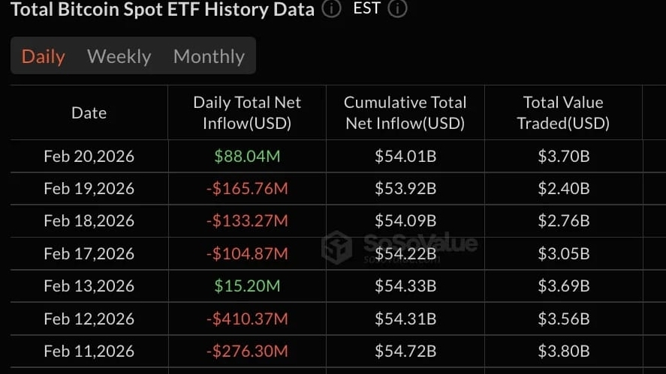Click Total Value Traded column header
The image size is (666, 374).
point(563,112)
